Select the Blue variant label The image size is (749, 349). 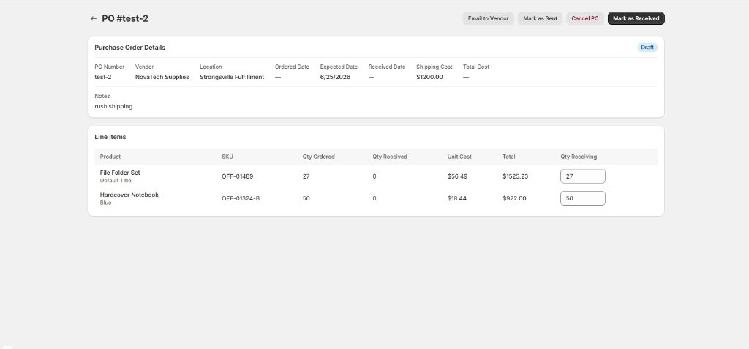click(x=105, y=203)
